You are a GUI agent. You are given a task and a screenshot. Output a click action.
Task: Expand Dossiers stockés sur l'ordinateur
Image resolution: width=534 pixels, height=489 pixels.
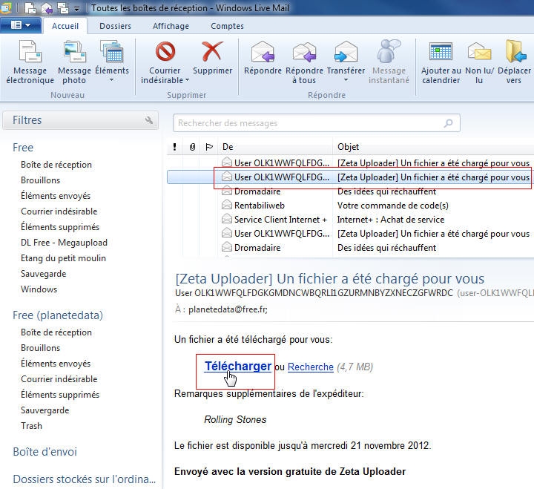(x=84, y=479)
